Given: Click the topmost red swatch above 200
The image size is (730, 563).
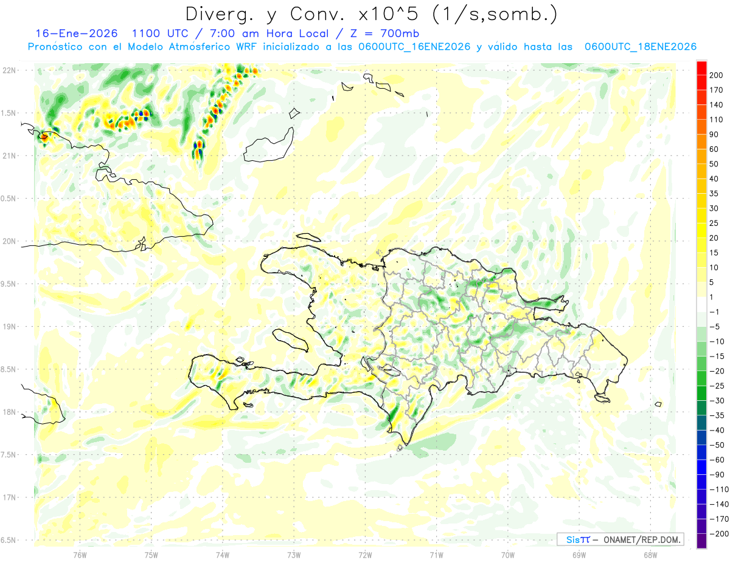Looking at the screenshot, I should coord(701,67).
